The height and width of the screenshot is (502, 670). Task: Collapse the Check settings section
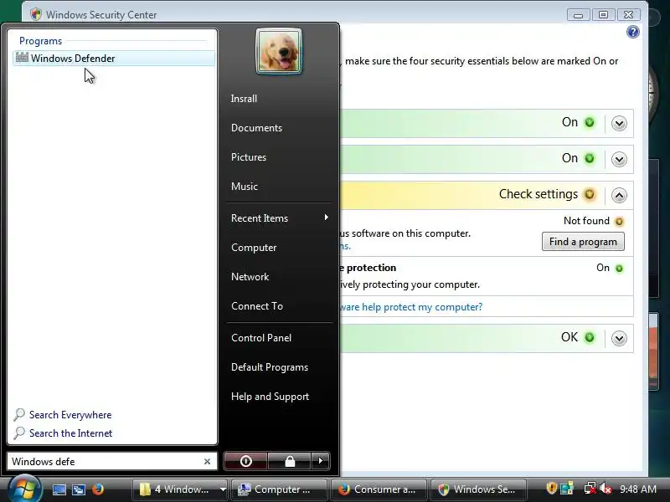(619, 195)
